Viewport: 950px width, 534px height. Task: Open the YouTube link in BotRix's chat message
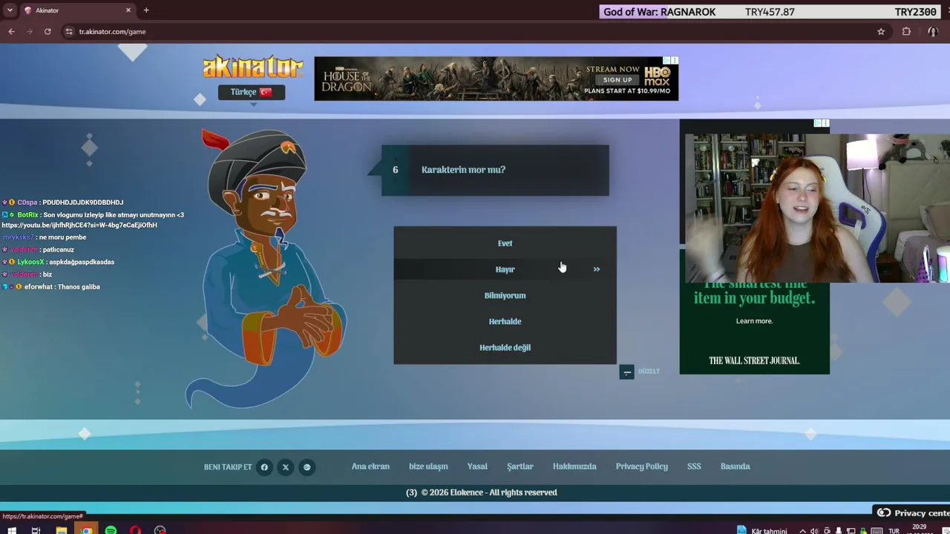[79, 225]
